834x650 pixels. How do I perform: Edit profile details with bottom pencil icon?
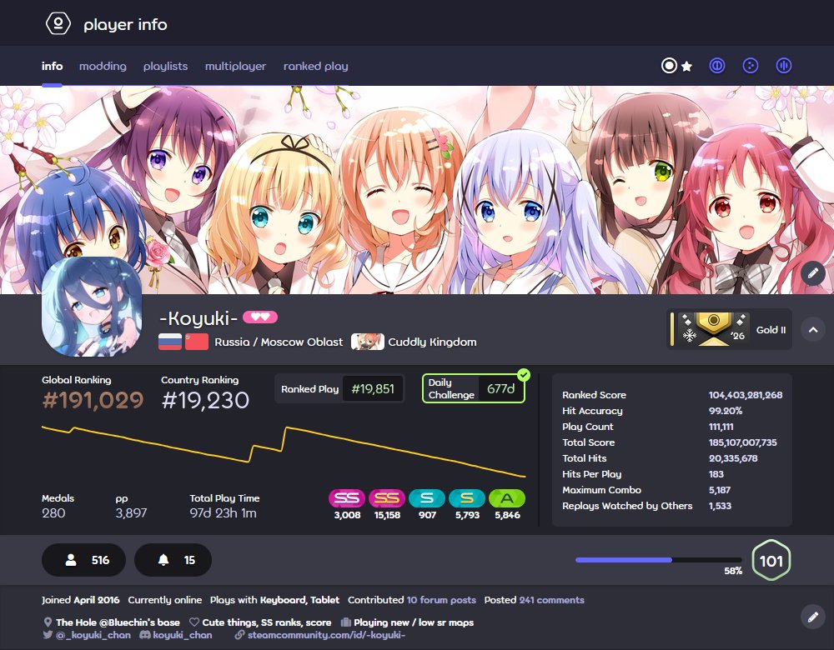812,617
